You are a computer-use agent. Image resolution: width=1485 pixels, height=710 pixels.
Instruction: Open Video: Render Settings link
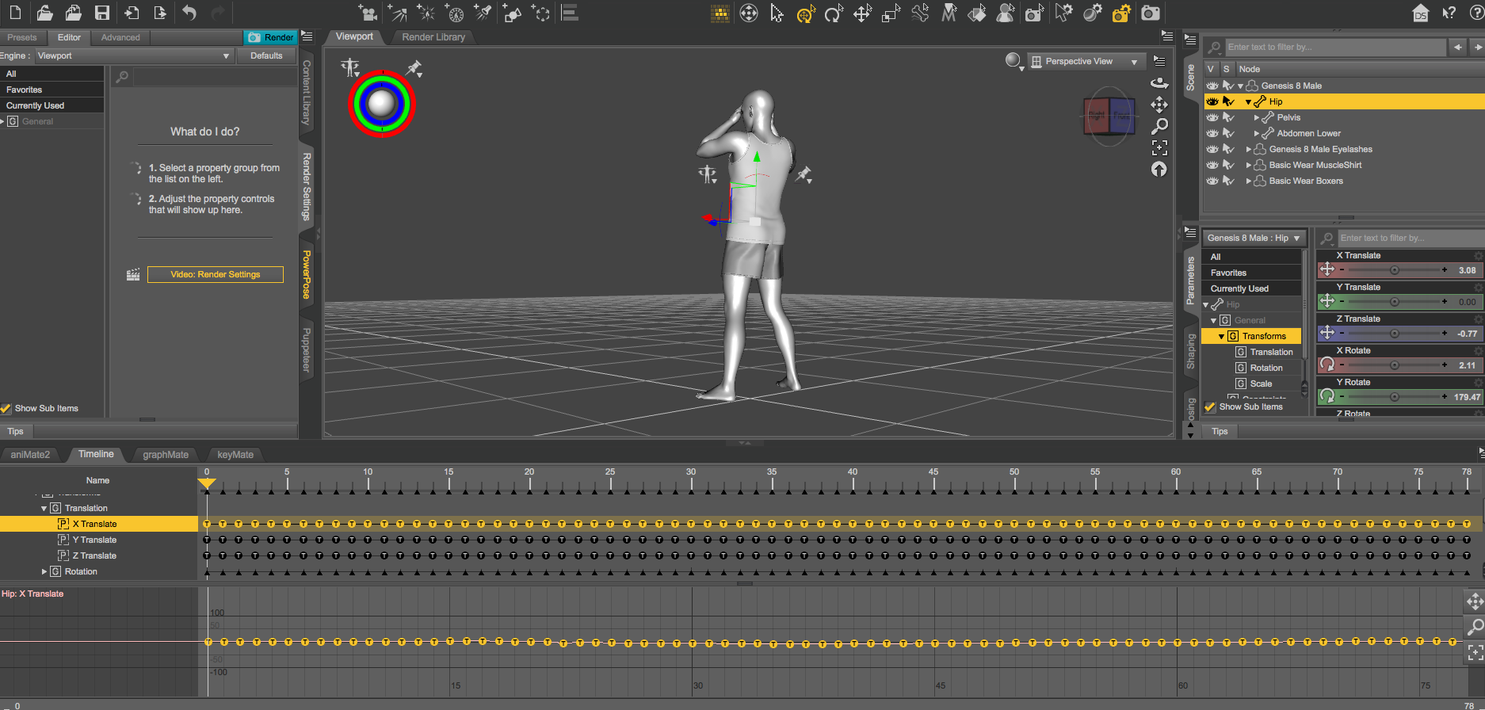216,274
